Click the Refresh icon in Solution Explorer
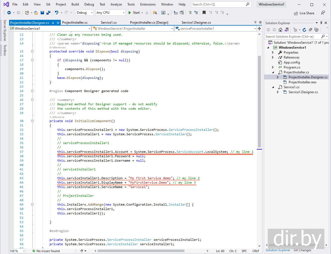The height and width of the screenshot is (254, 331). (x=304, y=30)
